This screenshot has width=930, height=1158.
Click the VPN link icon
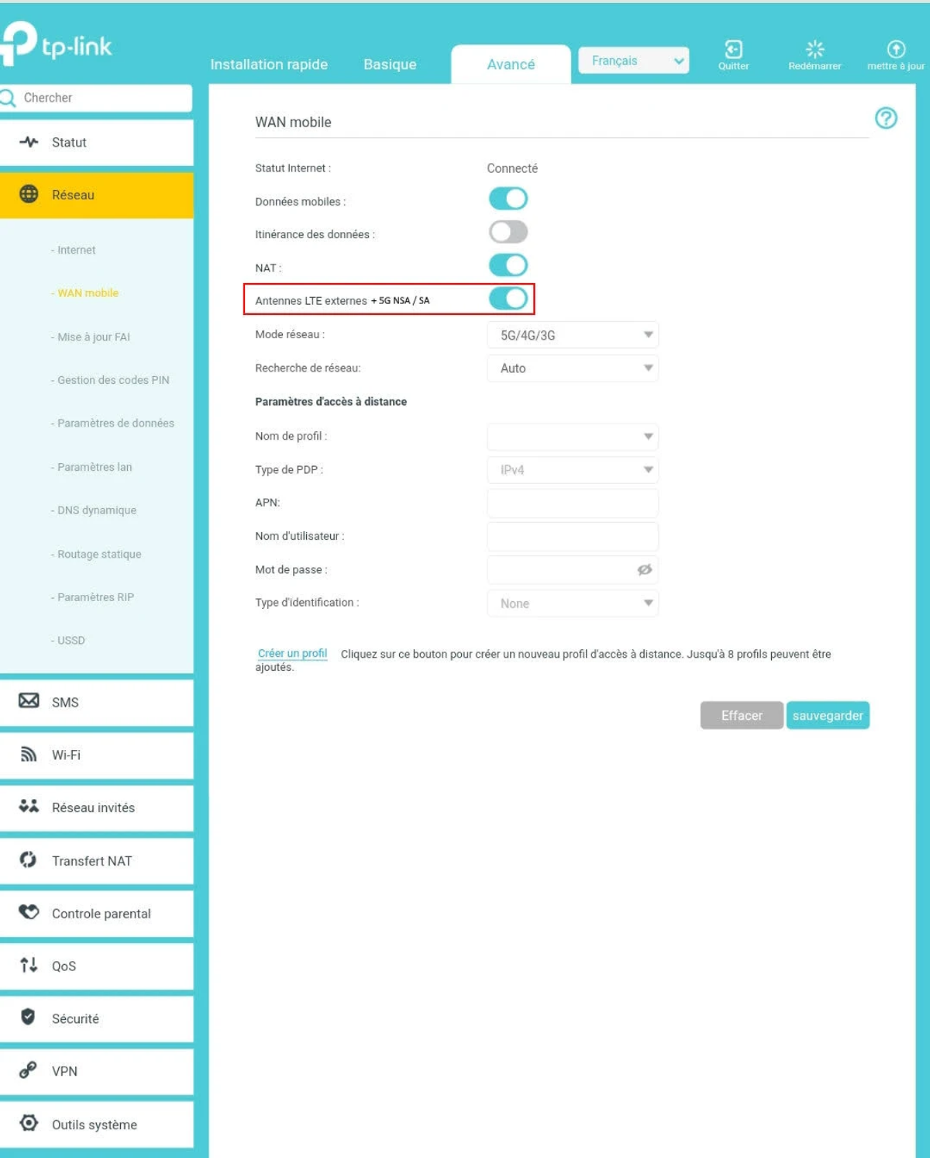pos(29,1070)
